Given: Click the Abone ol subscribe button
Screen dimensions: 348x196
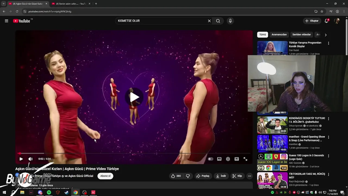Looking at the screenshot, I should pyautogui.click(x=105, y=176).
